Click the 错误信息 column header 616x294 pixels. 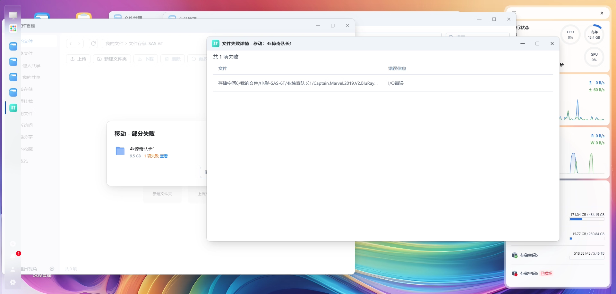pos(397,68)
